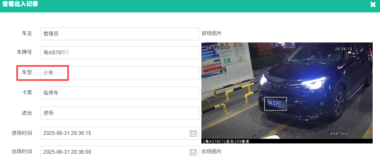
Task: Click the 进出 field showing 进场
Action: 120,113
